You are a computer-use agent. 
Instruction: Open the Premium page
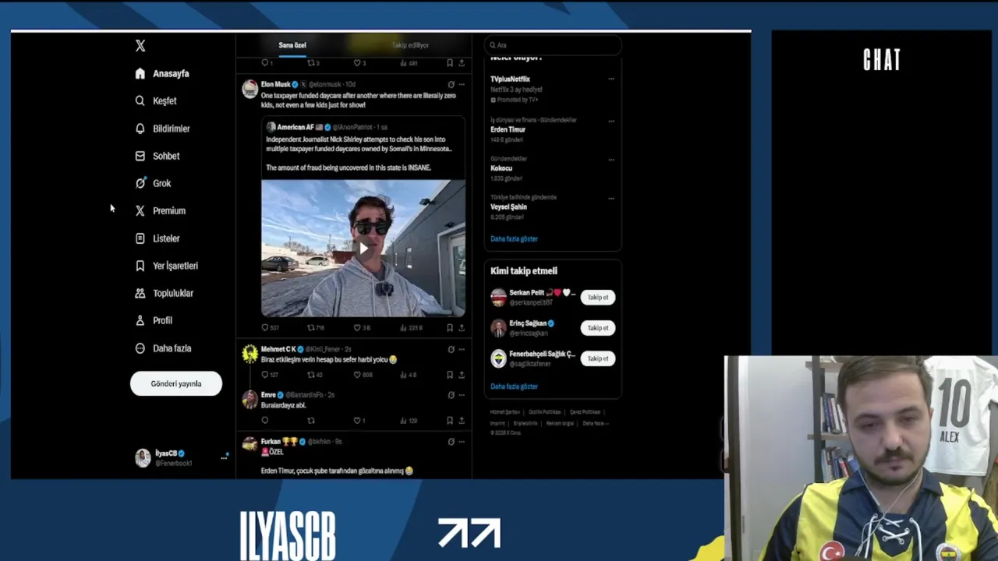[x=160, y=210]
